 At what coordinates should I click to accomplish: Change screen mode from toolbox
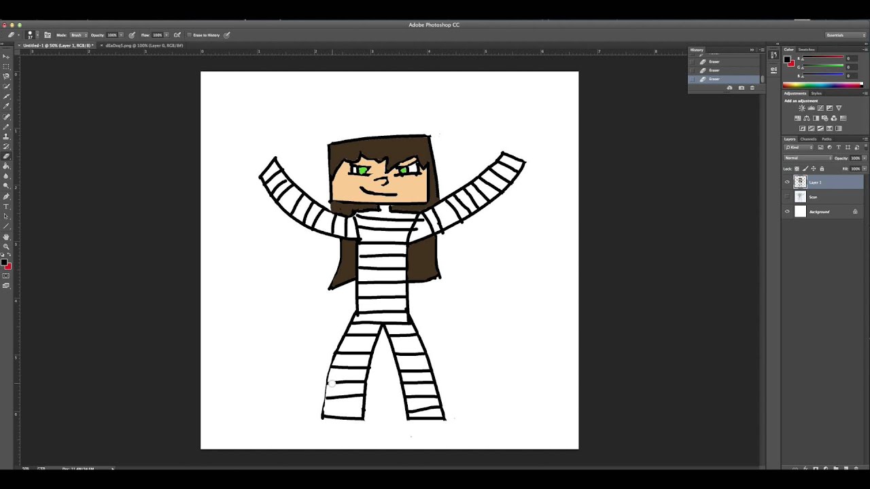pyautogui.click(x=6, y=285)
